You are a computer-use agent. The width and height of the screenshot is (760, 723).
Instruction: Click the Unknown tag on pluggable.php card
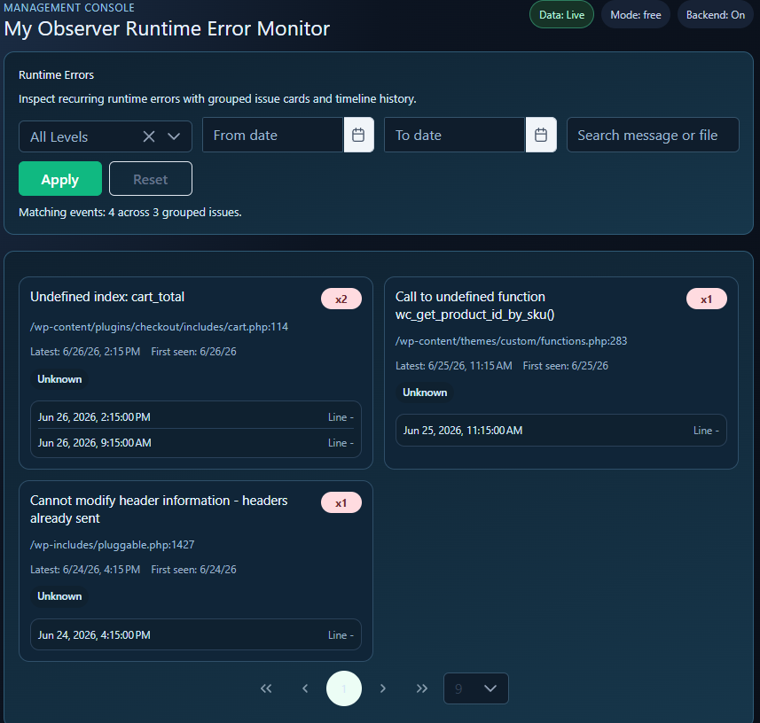(x=59, y=596)
